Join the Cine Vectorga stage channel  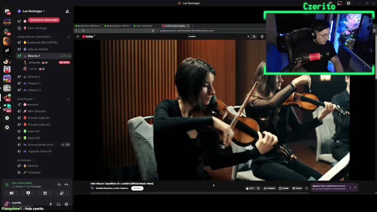pos(44,28)
